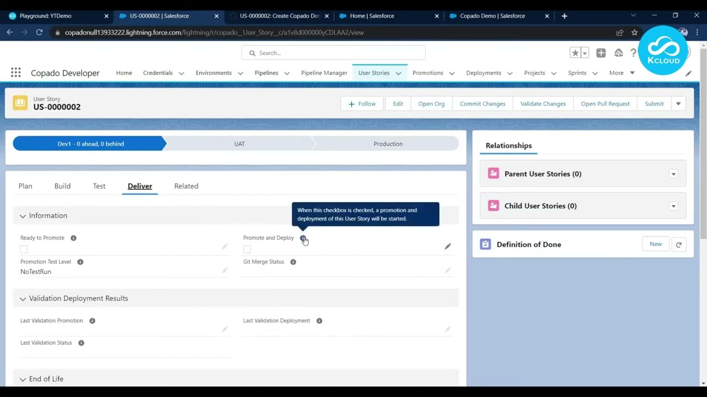Image resolution: width=707 pixels, height=397 pixels.
Task: Refresh the Definition of Done list
Action: (x=679, y=244)
